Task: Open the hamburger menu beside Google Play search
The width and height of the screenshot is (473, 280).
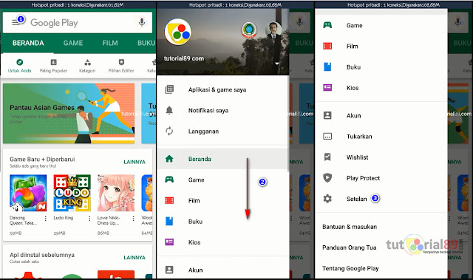Action: (16, 22)
